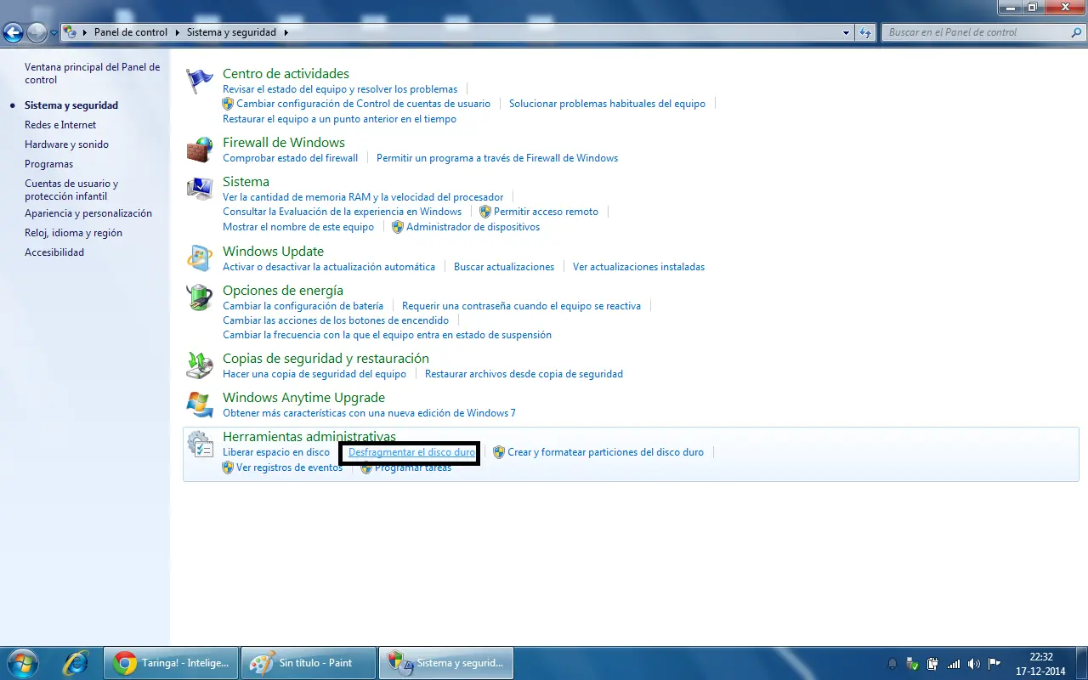Click Permitir un programa a través de Firewall

click(497, 158)
